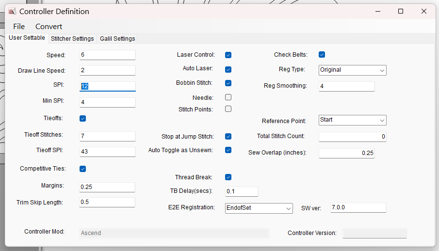Viewport: 439px width, 251px height.
Task: Toggle Stop at Jump Stitch checkbox
Action: pyautogui.click(x=228, y=136)
